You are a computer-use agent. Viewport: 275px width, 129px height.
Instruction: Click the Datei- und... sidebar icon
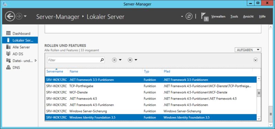tap(8, 61)
